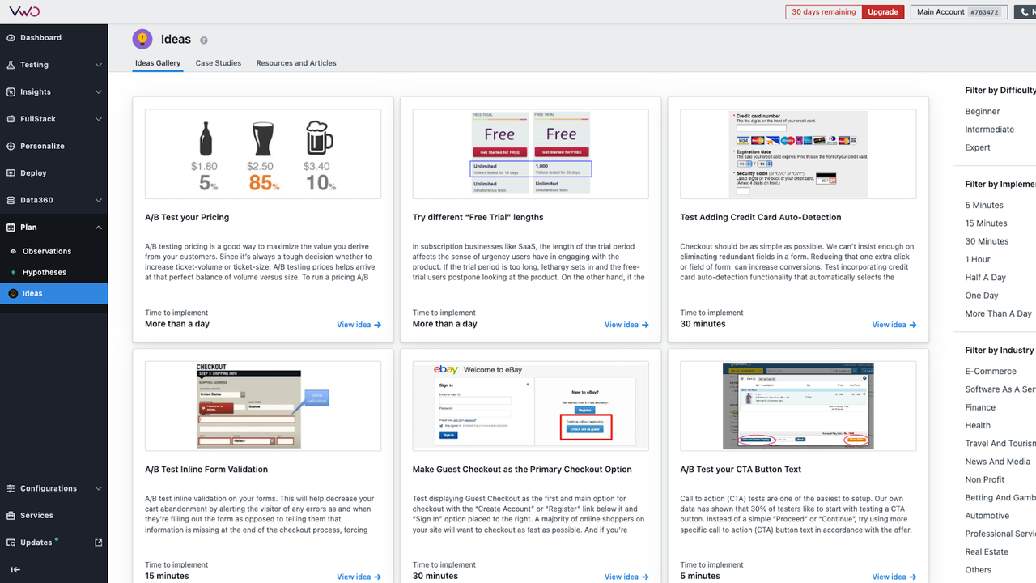Open the Main Account #763472 menu
The height and width of the screenshot is (583, 1036).
[x=958, y=12]
